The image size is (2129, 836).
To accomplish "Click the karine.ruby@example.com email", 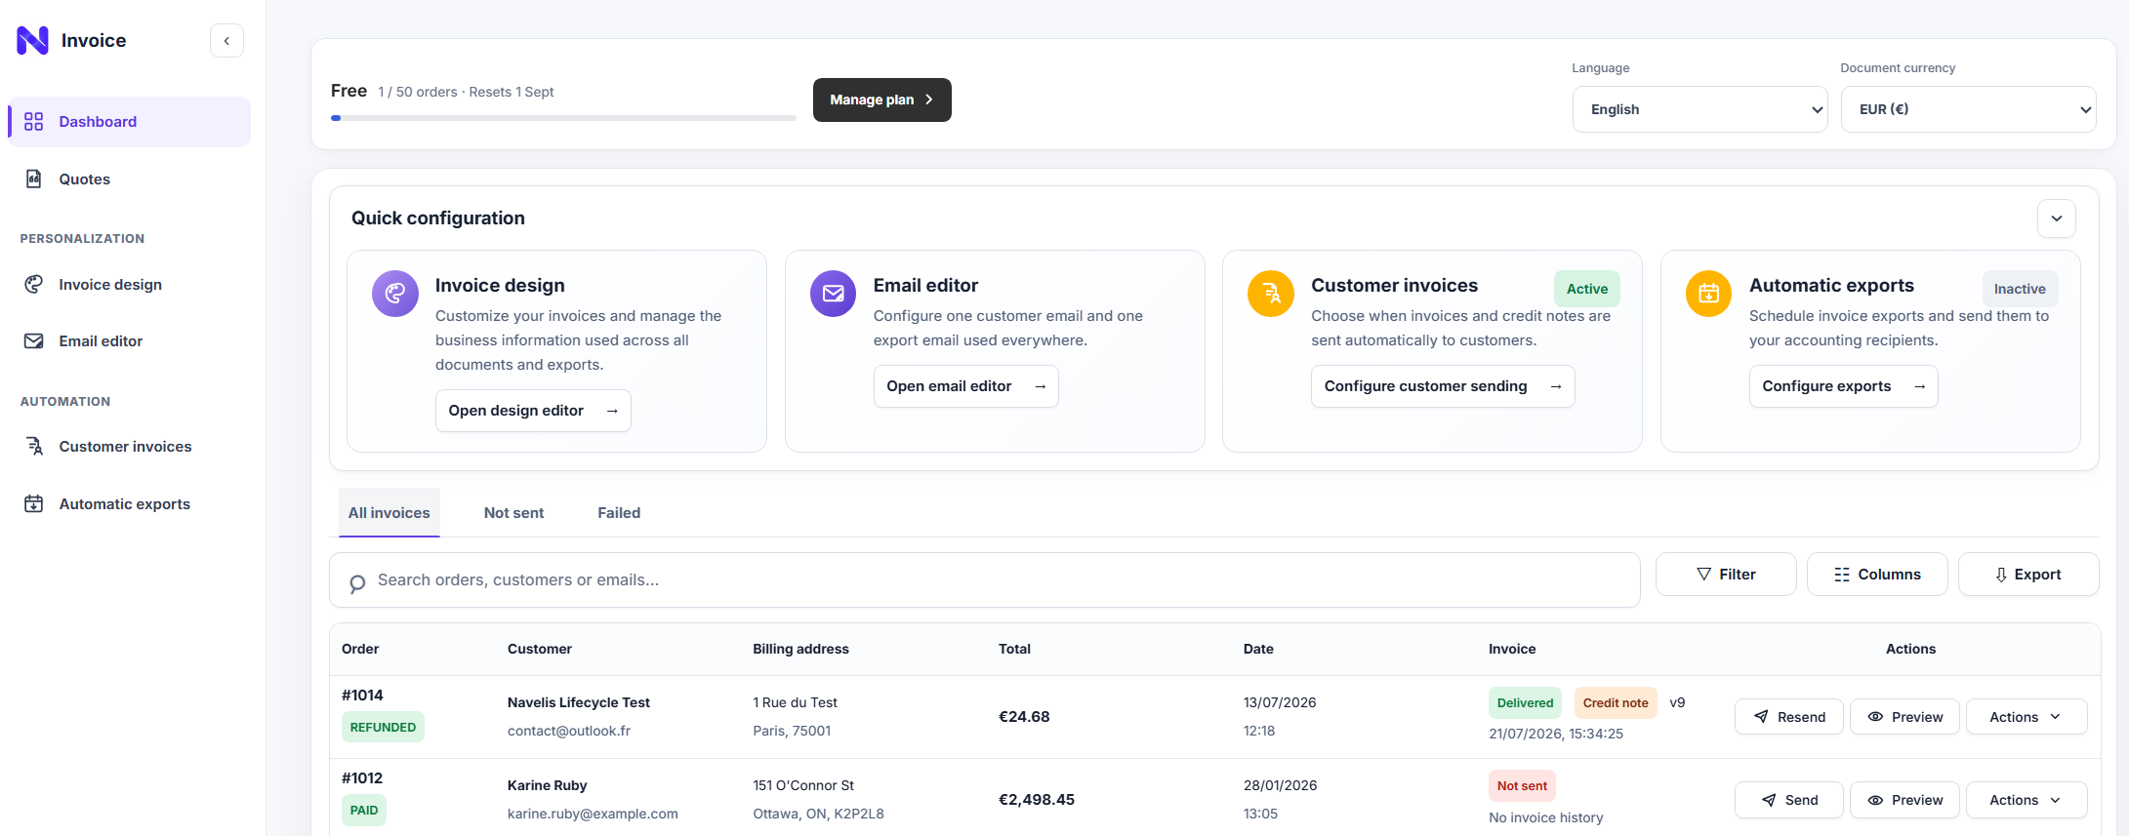I will click(x=593, y=814).
